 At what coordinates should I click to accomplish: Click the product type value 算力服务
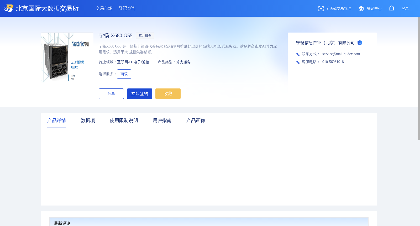[x=183, y=62]
